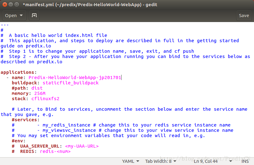The image size is (254, 165).
Task: Click the new document icon button
Action: coord(34,16)
